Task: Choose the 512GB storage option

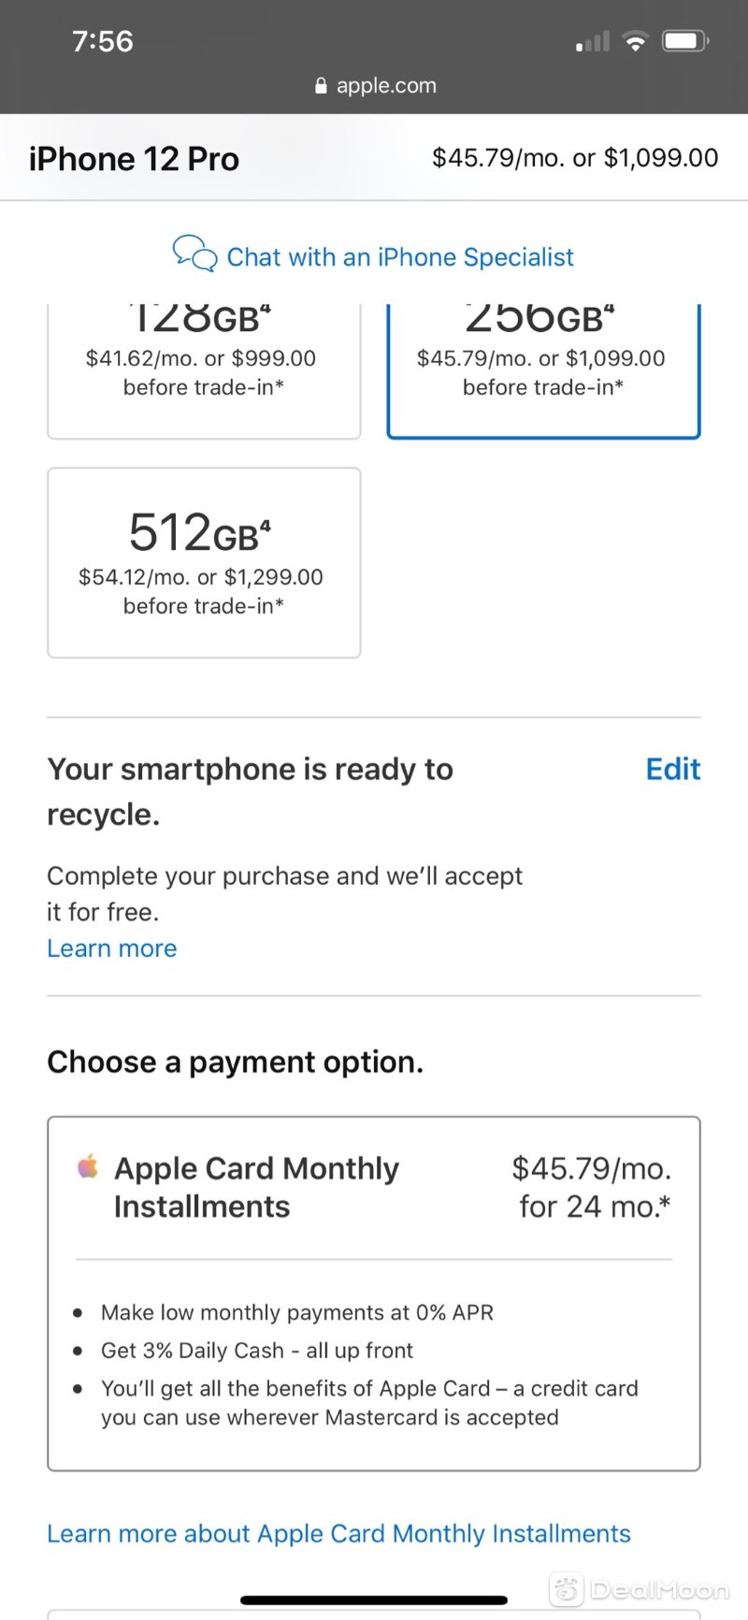Action: coord(204,563)
